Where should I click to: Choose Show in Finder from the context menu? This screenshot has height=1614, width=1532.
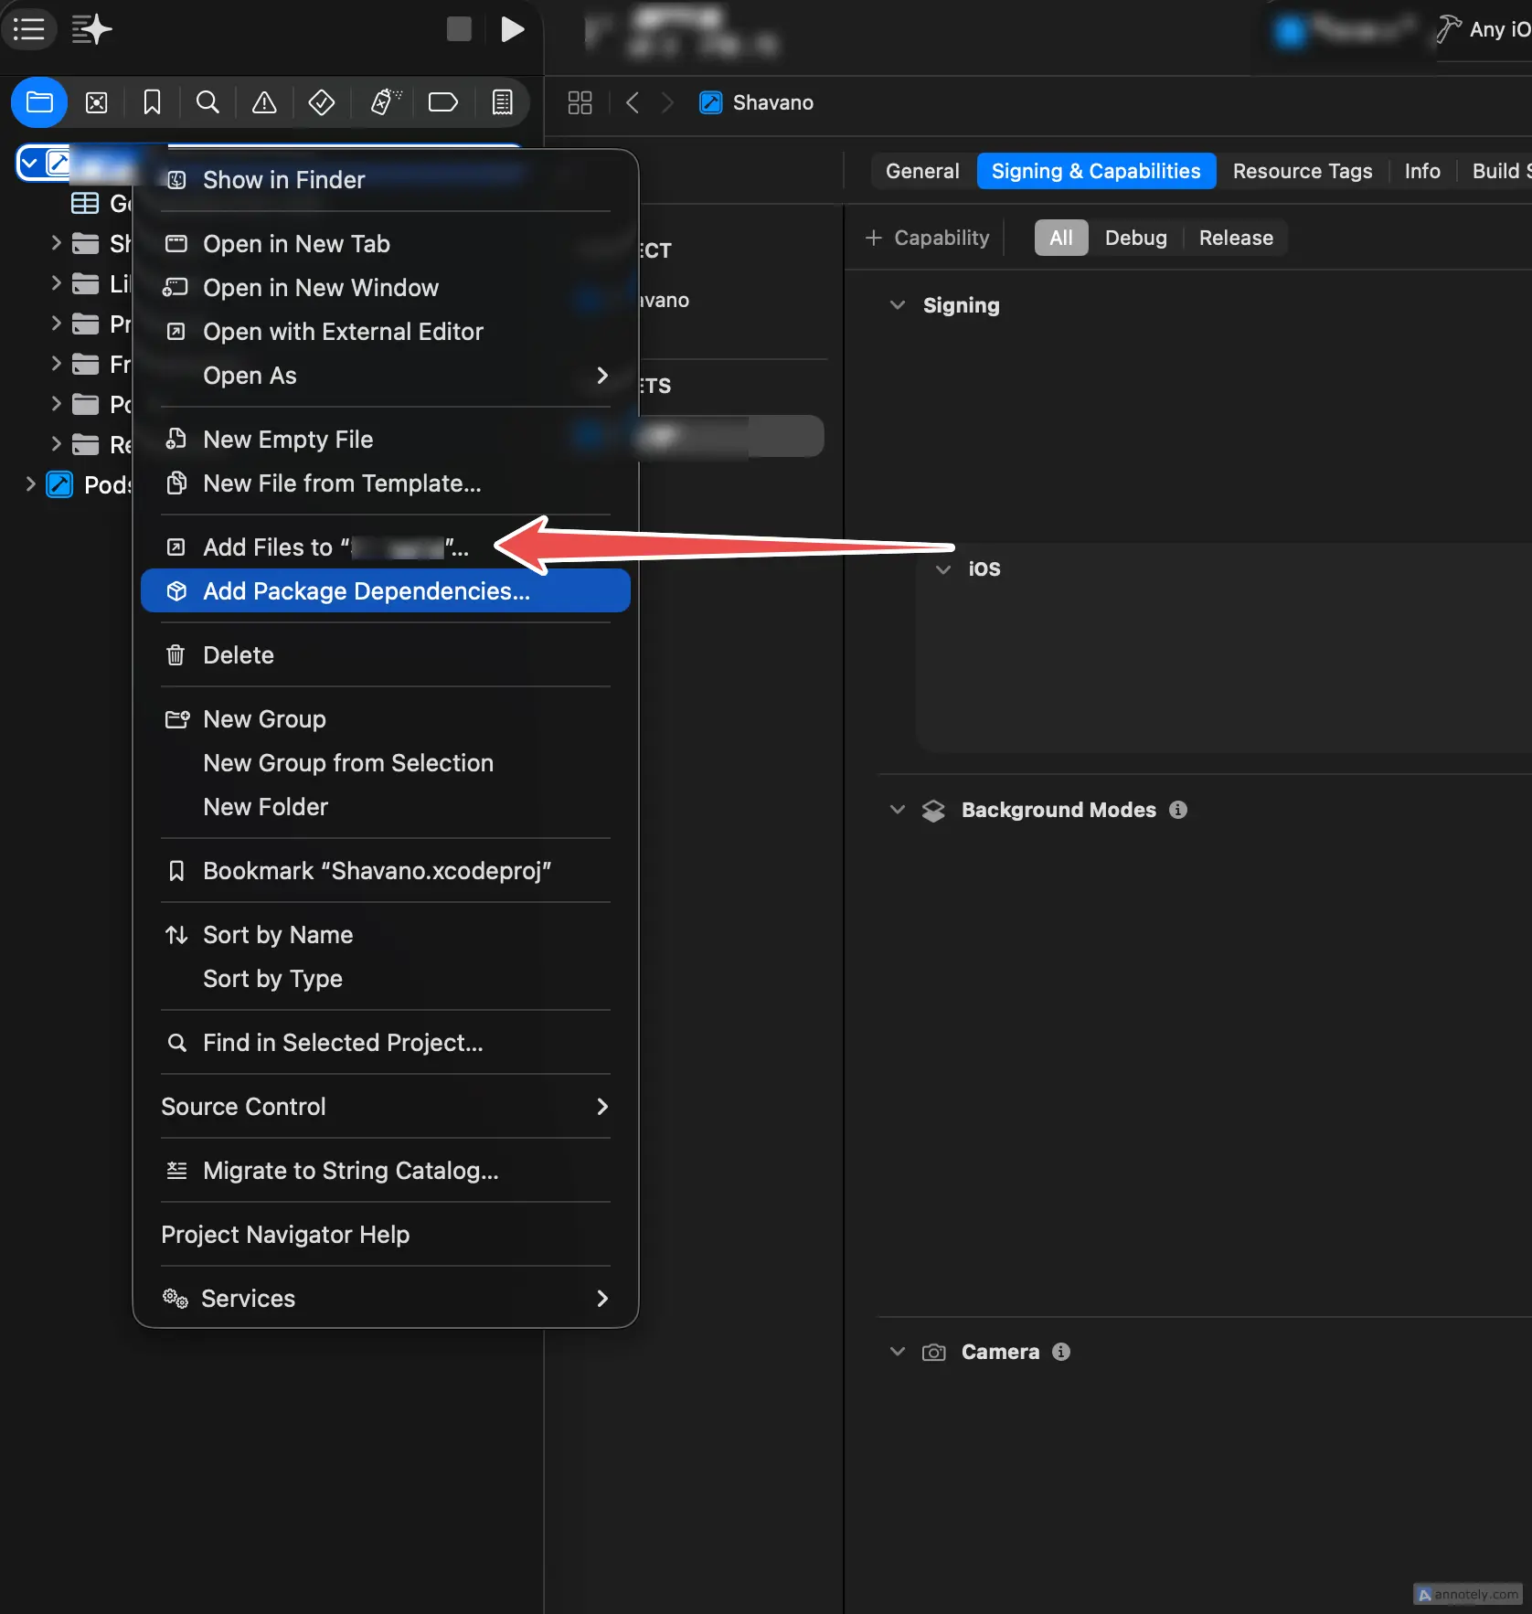pos(283,180)
